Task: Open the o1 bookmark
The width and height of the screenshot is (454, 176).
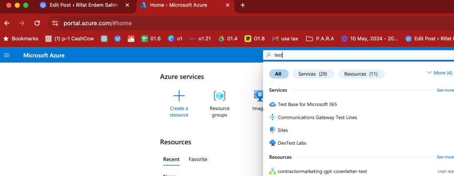Action: (175, 38)
